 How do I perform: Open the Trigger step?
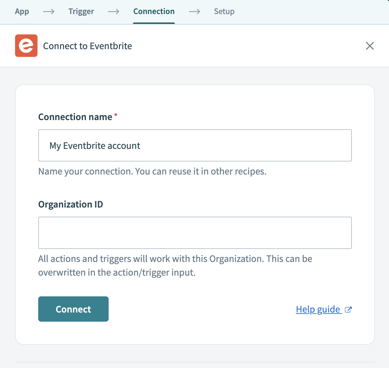81,12
